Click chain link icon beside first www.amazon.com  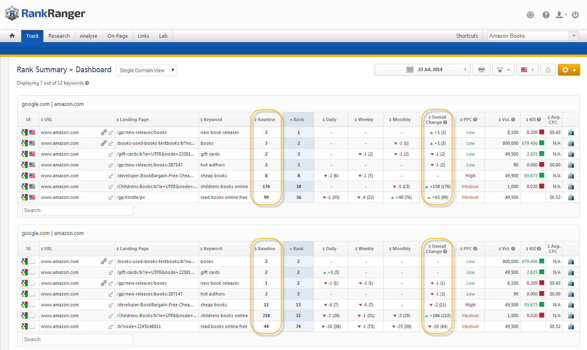[103, 132]
